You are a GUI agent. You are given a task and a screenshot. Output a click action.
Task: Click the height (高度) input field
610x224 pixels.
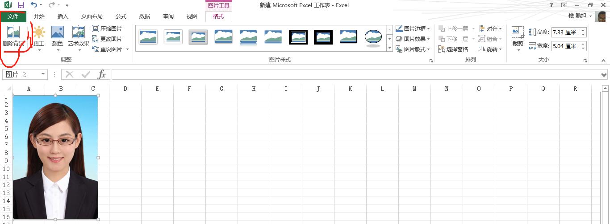point(566,32)
